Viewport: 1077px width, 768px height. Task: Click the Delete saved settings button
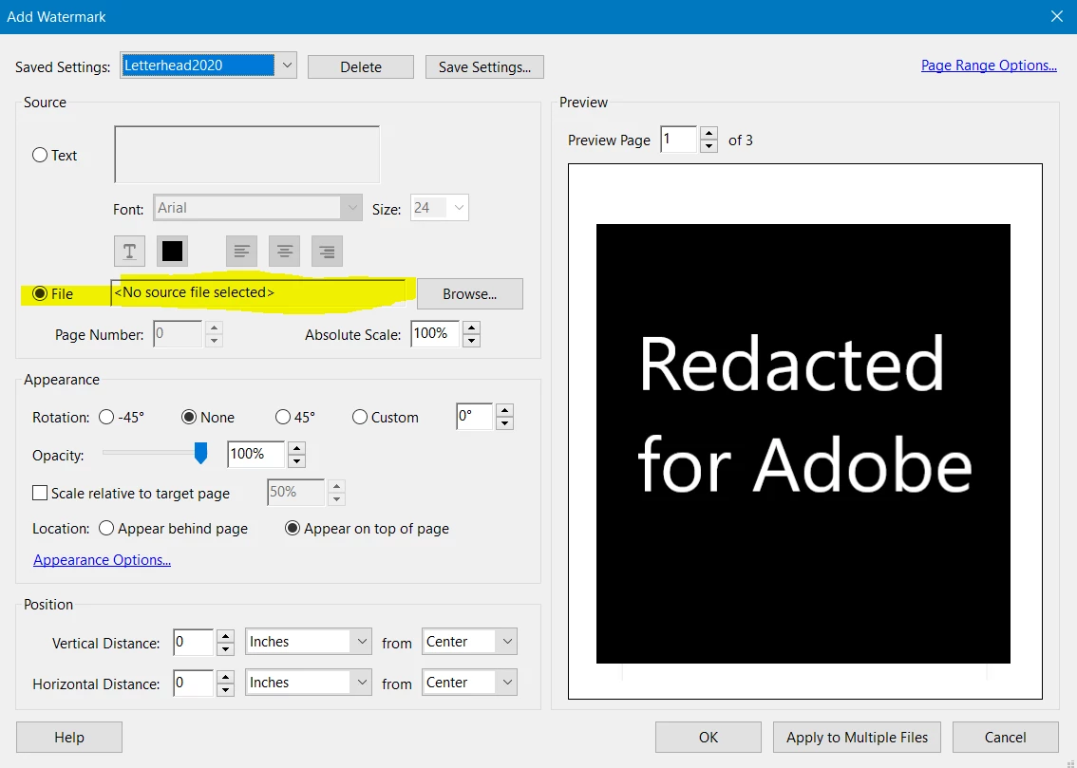click(x=361, y=67)
